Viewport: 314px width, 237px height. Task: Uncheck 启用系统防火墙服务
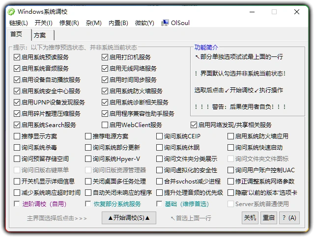(x=105, y=91)
